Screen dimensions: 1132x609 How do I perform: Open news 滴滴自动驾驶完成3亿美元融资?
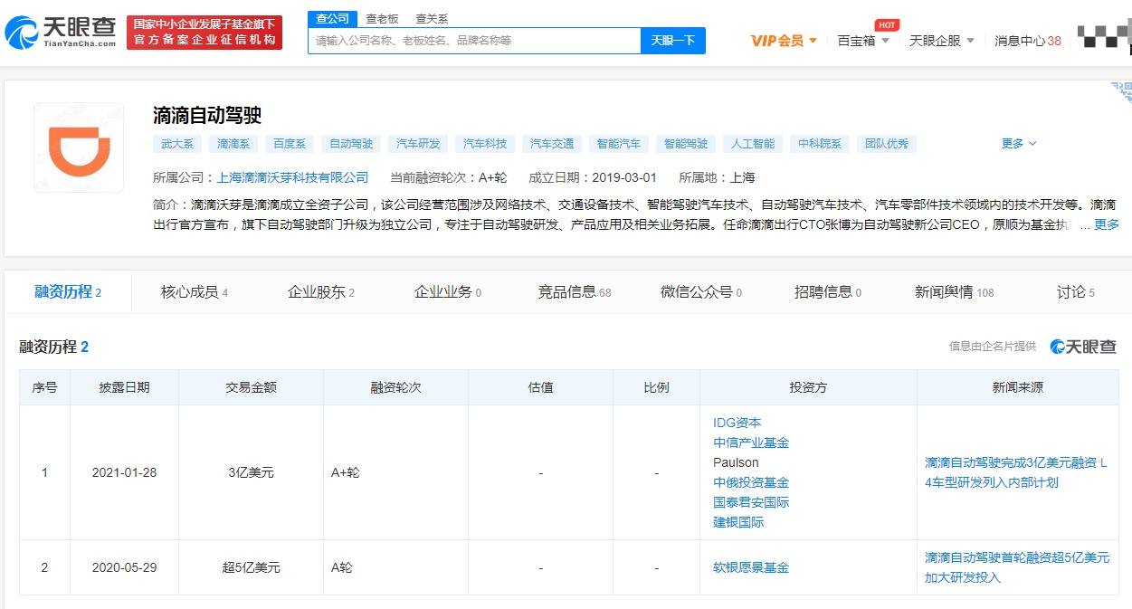point(1016,472)
